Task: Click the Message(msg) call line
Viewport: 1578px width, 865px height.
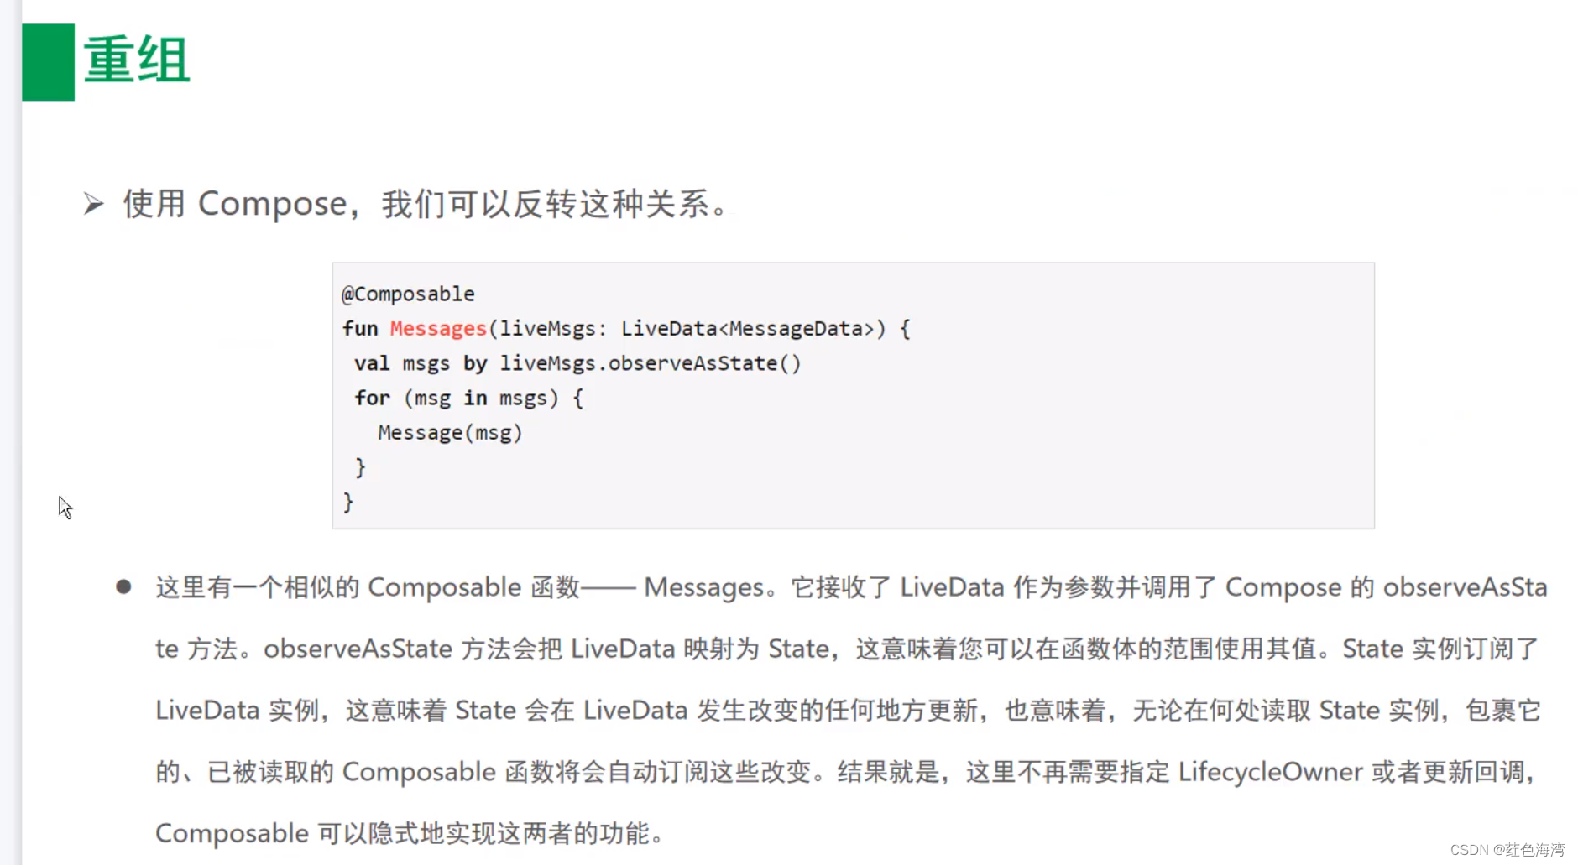Action: coord(450,433)
